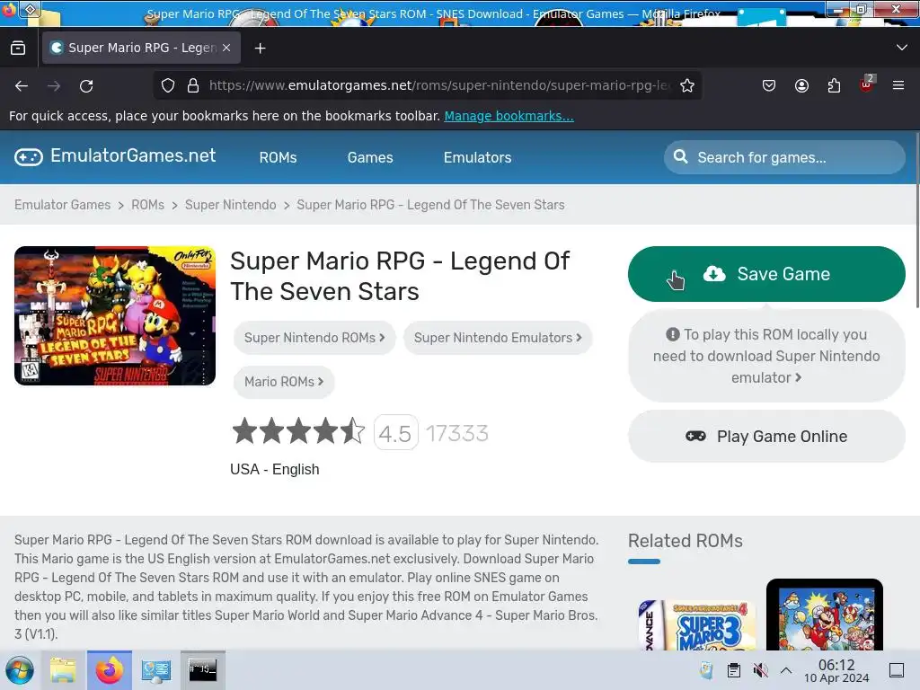Click the 4.5 rating score box
Viewport: 920px width, 690px height.
[395, 433]
